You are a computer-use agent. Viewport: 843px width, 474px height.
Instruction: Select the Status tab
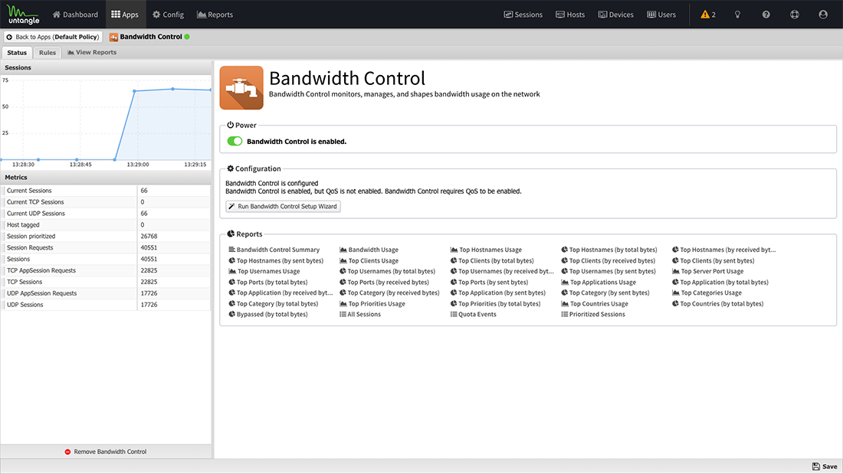click(x=17, y=53)
